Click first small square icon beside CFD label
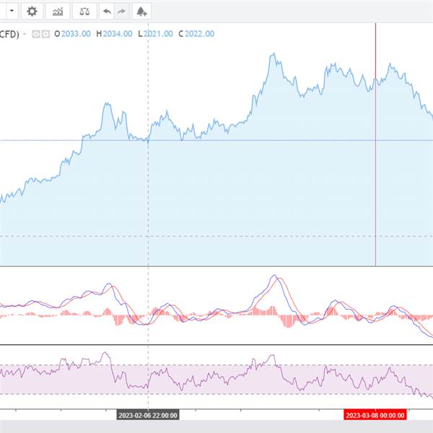 37,33
